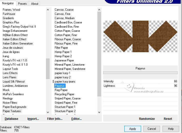Click the Apply button
The height and width of the screenshot is (133, 182).
coord(133,129)
